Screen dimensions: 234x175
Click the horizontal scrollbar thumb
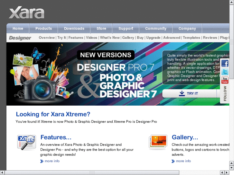click(x=92, y=173)
